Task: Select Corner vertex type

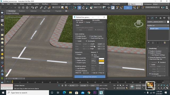Action: [x=84, y=22]
